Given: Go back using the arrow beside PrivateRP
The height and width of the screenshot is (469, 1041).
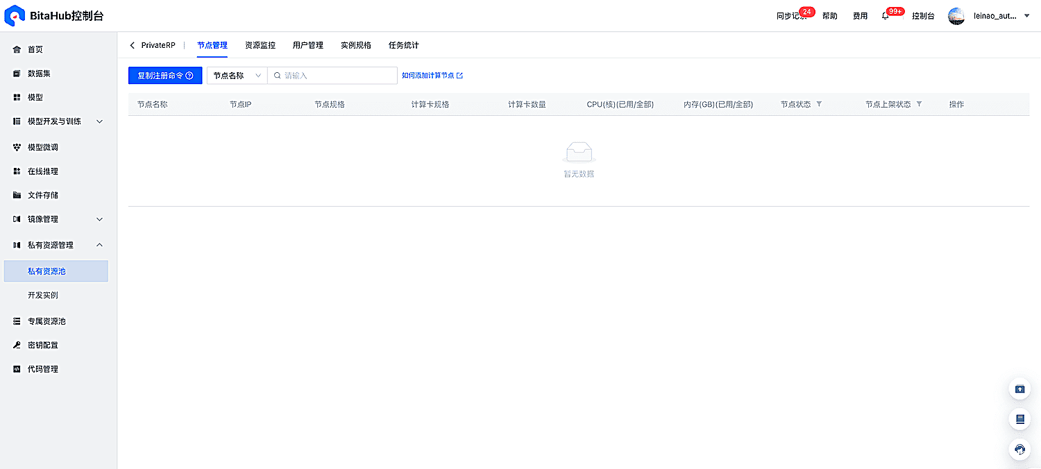Looking at the screenshot, I should [x=133, y=45].
